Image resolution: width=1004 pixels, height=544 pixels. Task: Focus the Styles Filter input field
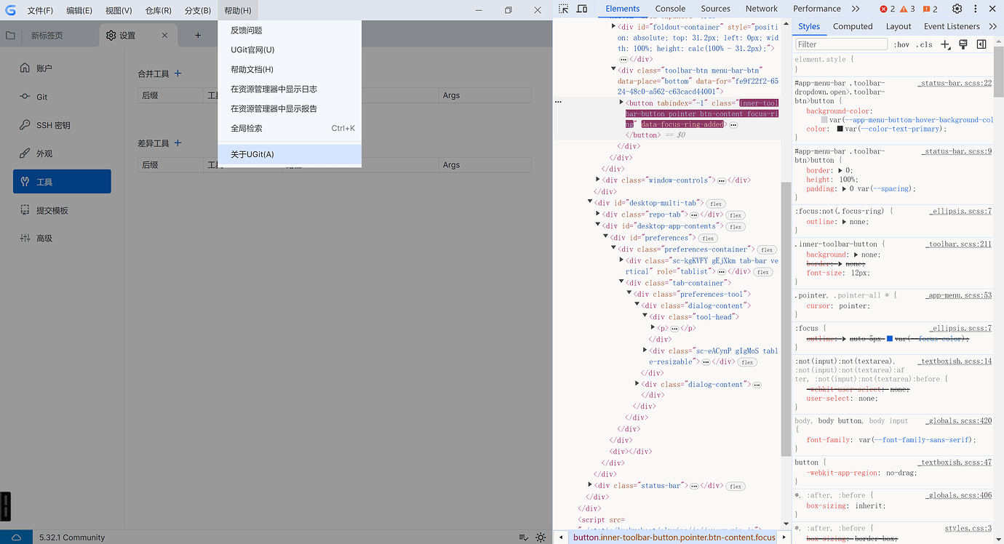point(841,44)
